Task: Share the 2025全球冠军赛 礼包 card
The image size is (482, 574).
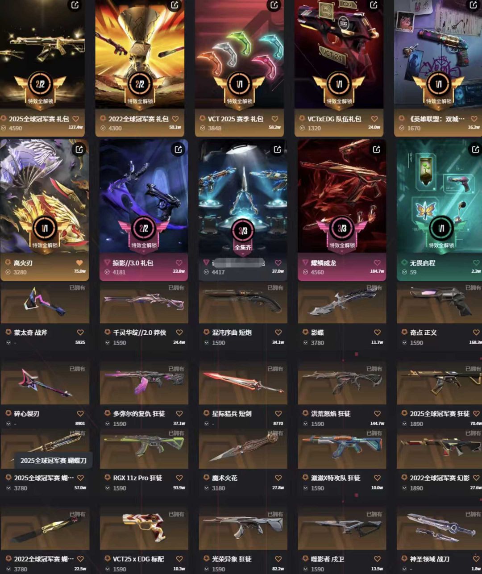Action: (75, 5)
